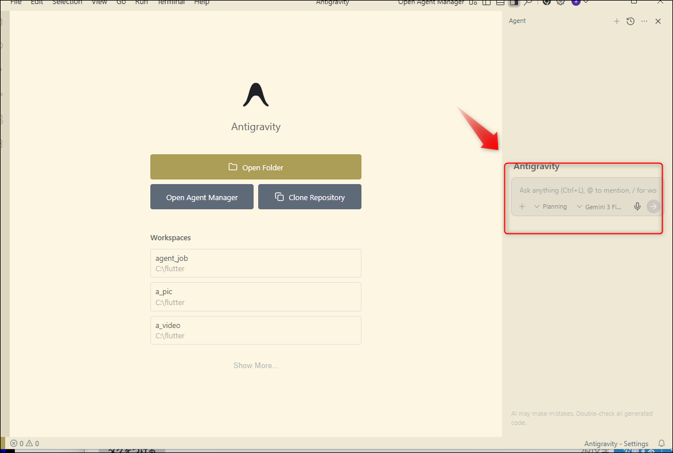This screenshot has height=453, width=673.
Task: Click the microphone voice input icon
Action: coord(637,206)
